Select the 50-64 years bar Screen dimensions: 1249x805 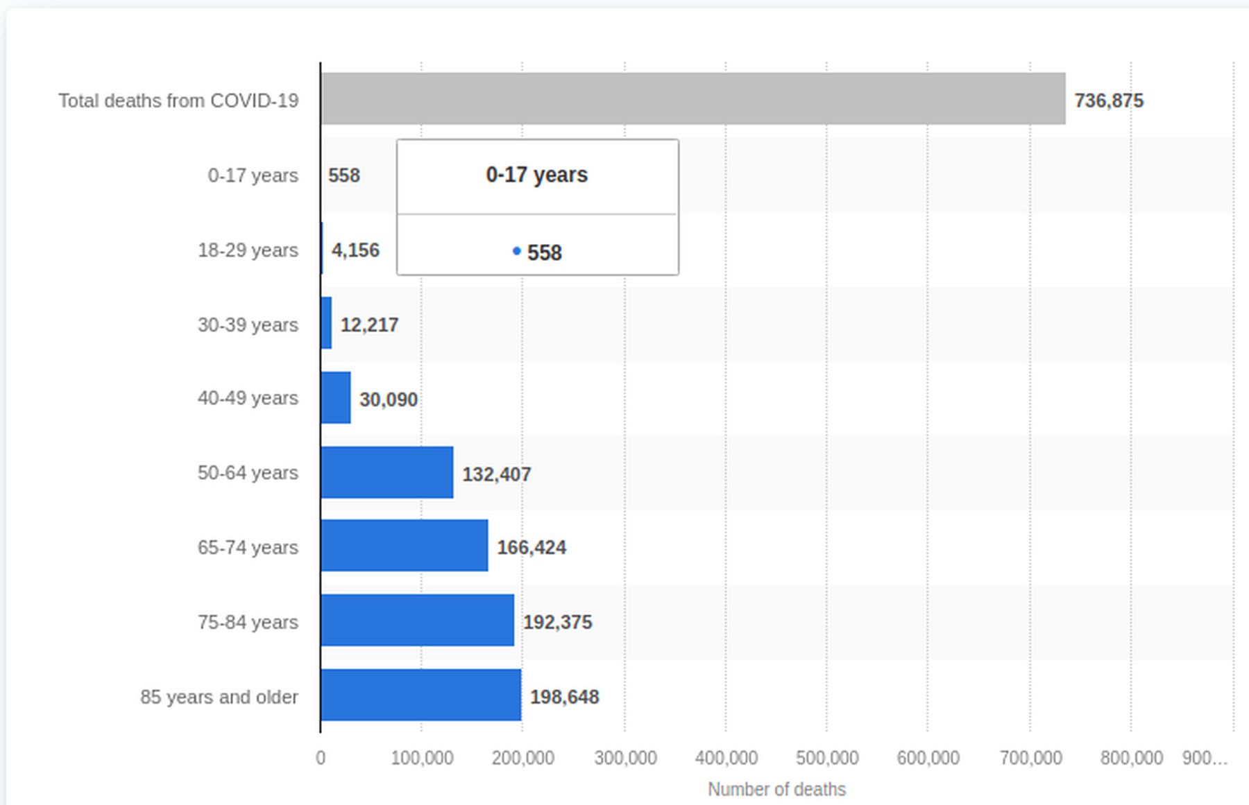click(x=387, y=472)
